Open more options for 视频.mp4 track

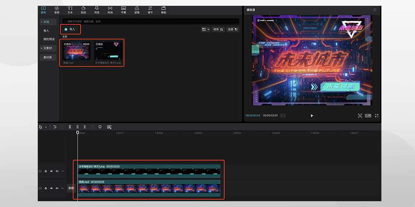[63, 188]
